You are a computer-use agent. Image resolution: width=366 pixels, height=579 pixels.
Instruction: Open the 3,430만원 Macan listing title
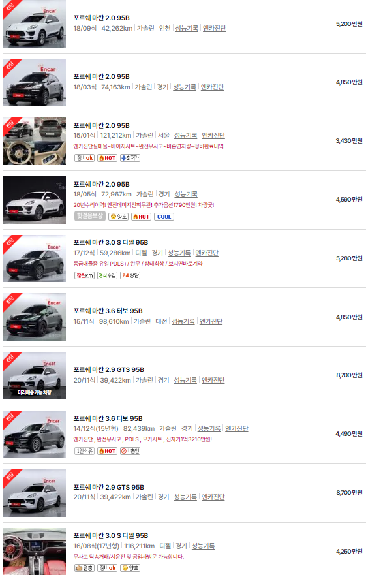point(102,125)
